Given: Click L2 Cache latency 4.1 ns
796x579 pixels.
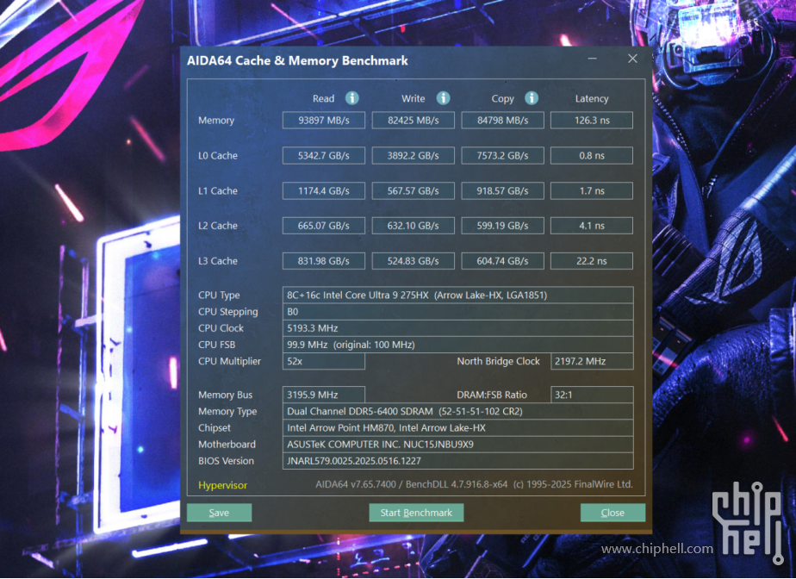Looking at the screenshot, I should click(x=592, y=226).
